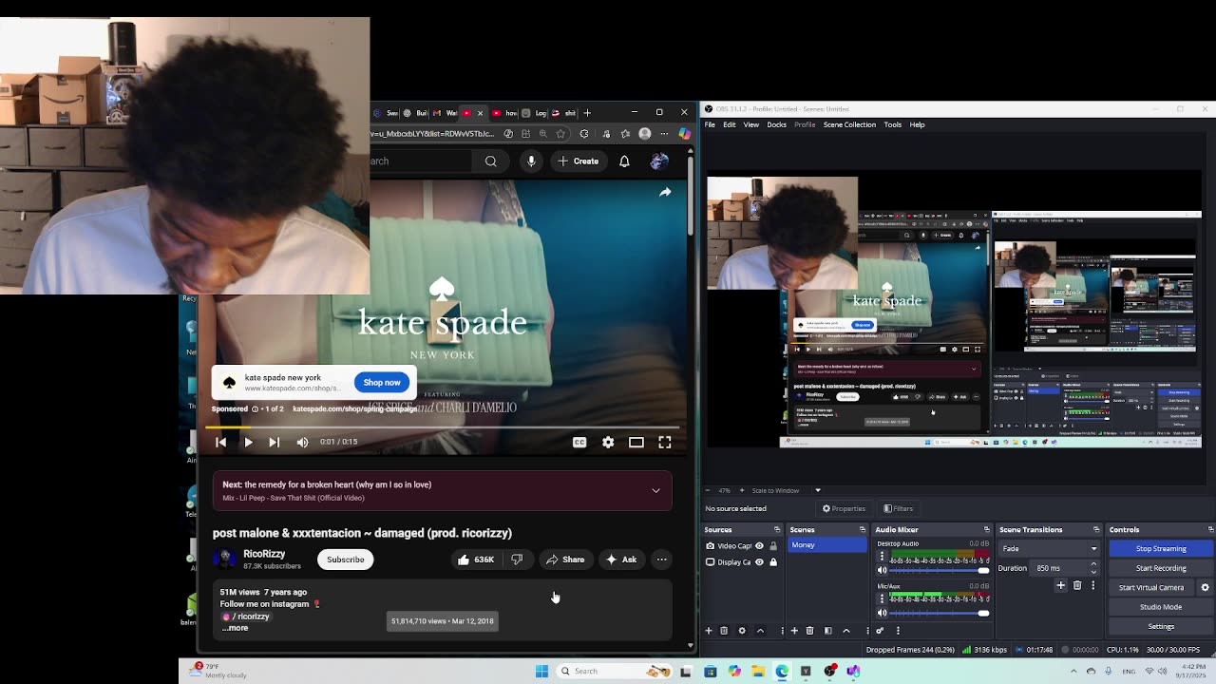This screenshot has height=684, width=1216.
Task: Close active YouTube browser tab
Action: pyautogui.click(x=480, y=113)
